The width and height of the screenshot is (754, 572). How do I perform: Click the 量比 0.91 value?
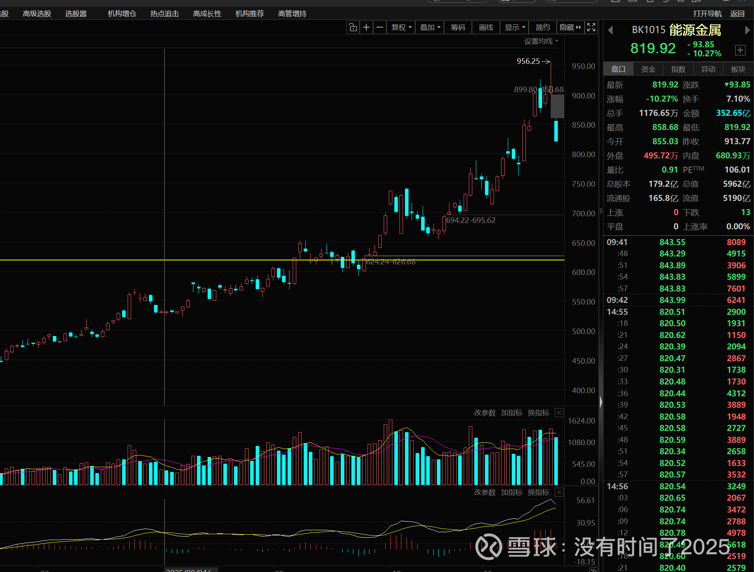pyautogui.click(x=670, y=170)
